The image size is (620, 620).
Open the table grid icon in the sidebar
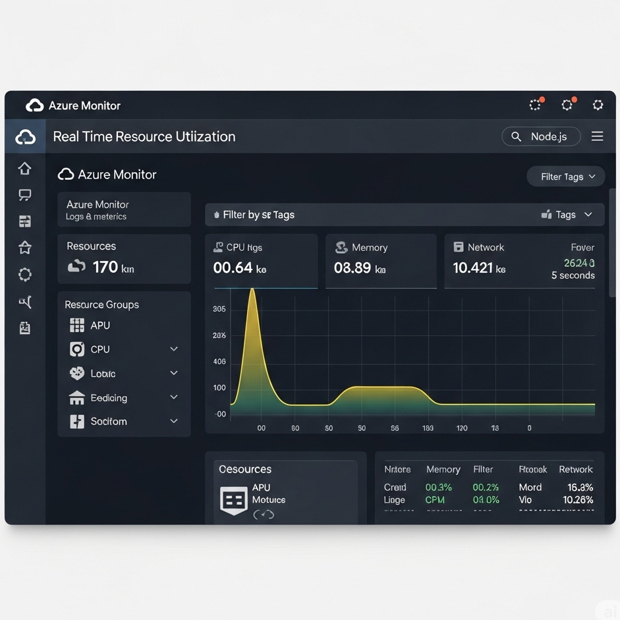pyautogui.click(x=25, y=221)
